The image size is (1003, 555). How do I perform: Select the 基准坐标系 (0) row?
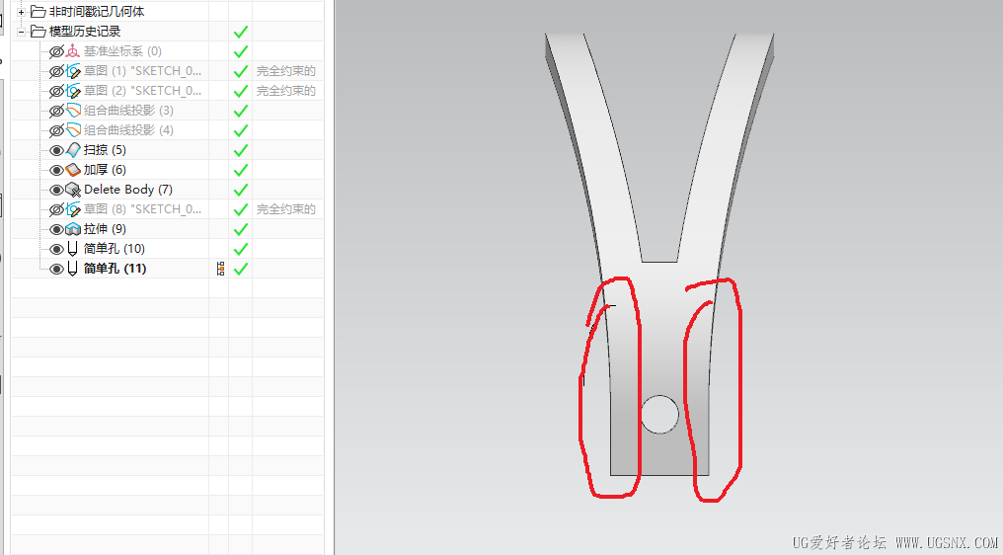coord(122,51)
